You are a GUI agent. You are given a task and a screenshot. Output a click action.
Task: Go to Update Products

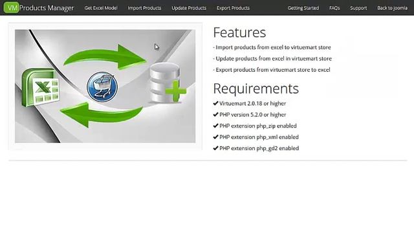(189, 8)
